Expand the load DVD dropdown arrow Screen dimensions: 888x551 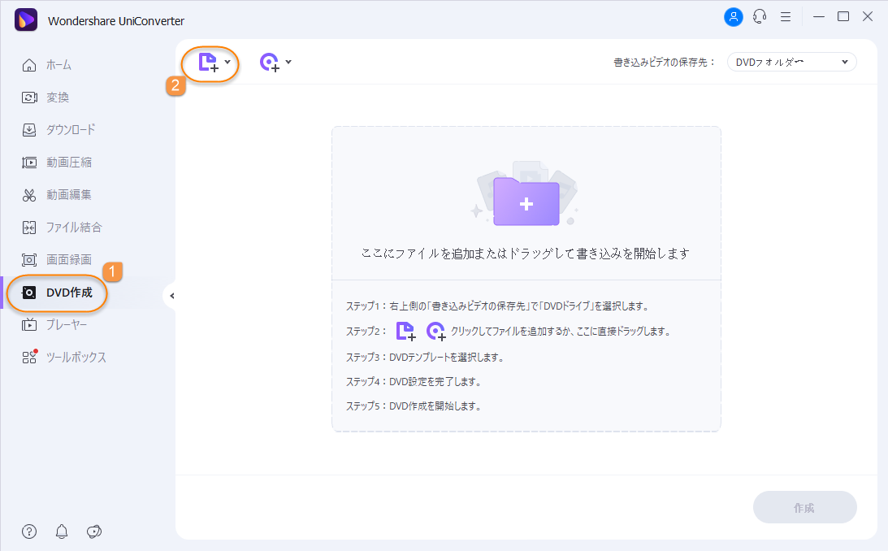click(289, 62)
